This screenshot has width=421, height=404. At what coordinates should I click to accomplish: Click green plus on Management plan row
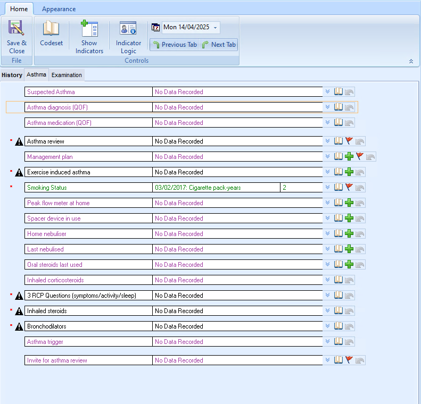(x=349, y=156)
